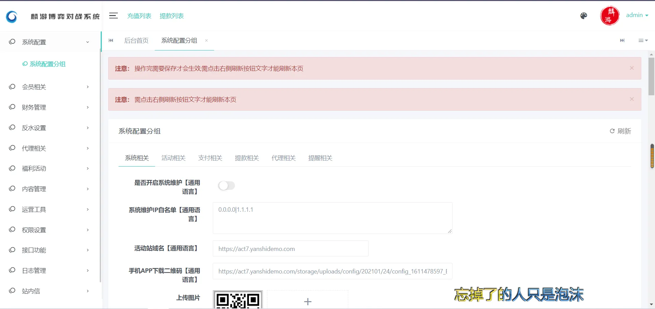Click the skip-to-last tab icon
This screenshot has height=309, width=655.
pos(622,40)
